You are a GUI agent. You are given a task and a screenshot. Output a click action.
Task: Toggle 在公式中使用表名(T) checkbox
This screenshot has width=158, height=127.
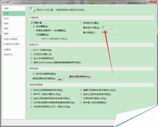[x=31, y=58]
